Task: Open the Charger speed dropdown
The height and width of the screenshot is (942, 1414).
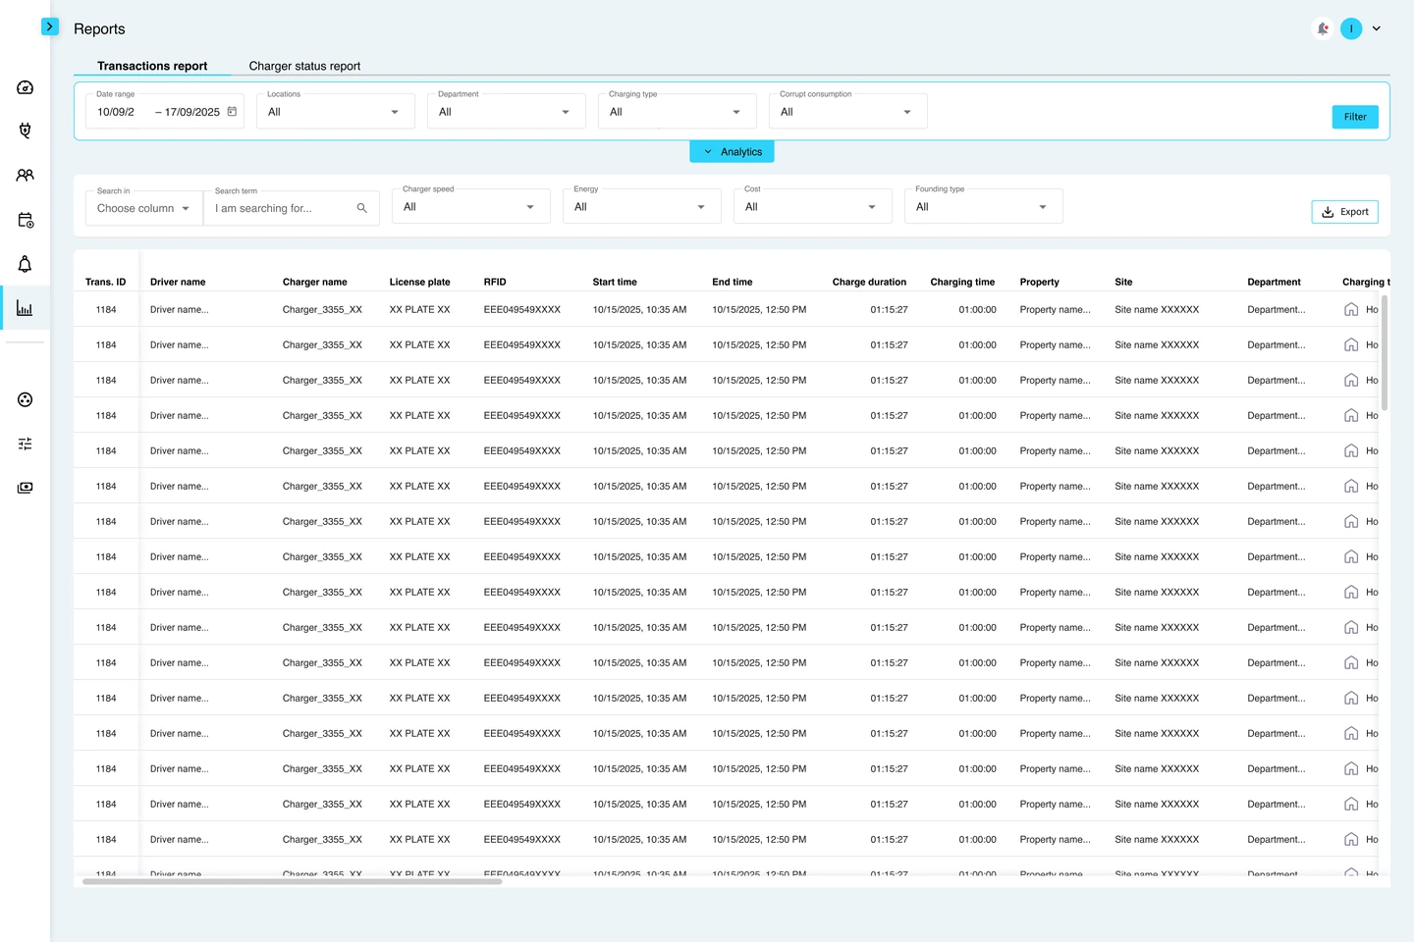Action: [471, 206]
